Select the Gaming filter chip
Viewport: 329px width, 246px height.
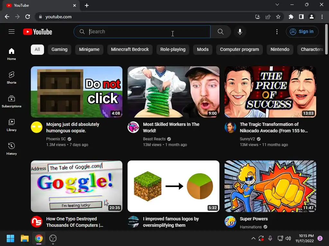[59, 50]
